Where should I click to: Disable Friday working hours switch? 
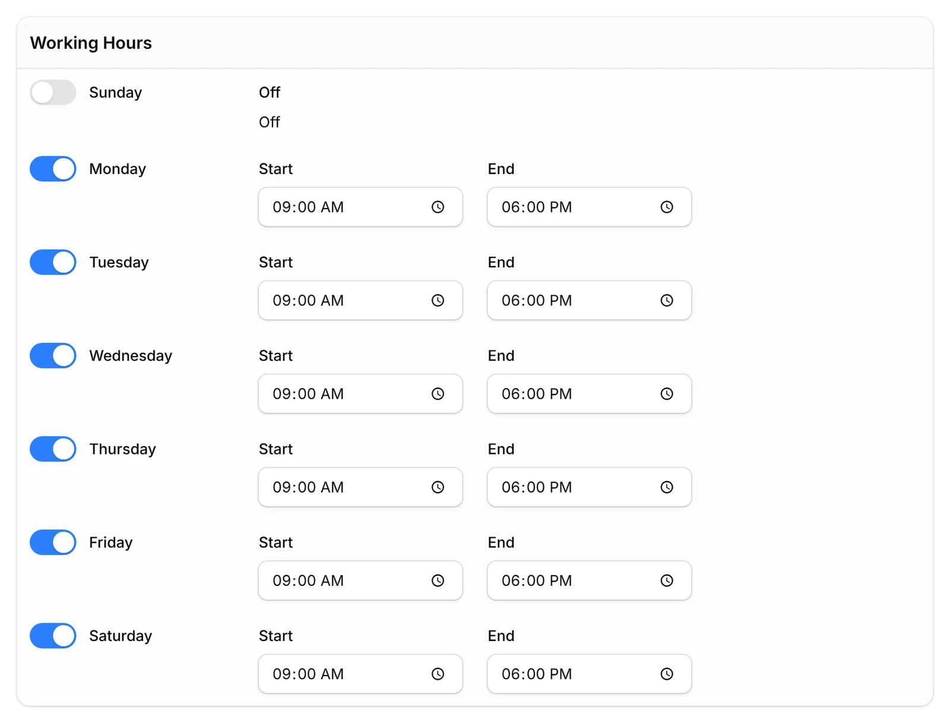pos(53,542)
